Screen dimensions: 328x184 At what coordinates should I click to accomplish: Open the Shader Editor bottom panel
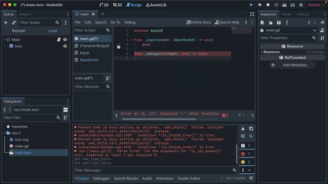tap(189, 178)
